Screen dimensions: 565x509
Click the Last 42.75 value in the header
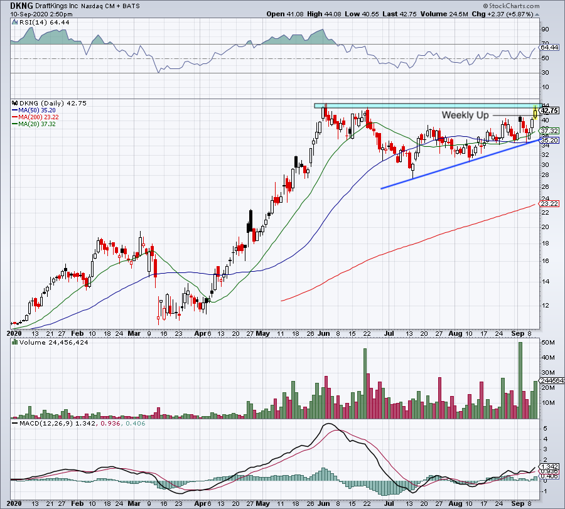click(399, 14)
